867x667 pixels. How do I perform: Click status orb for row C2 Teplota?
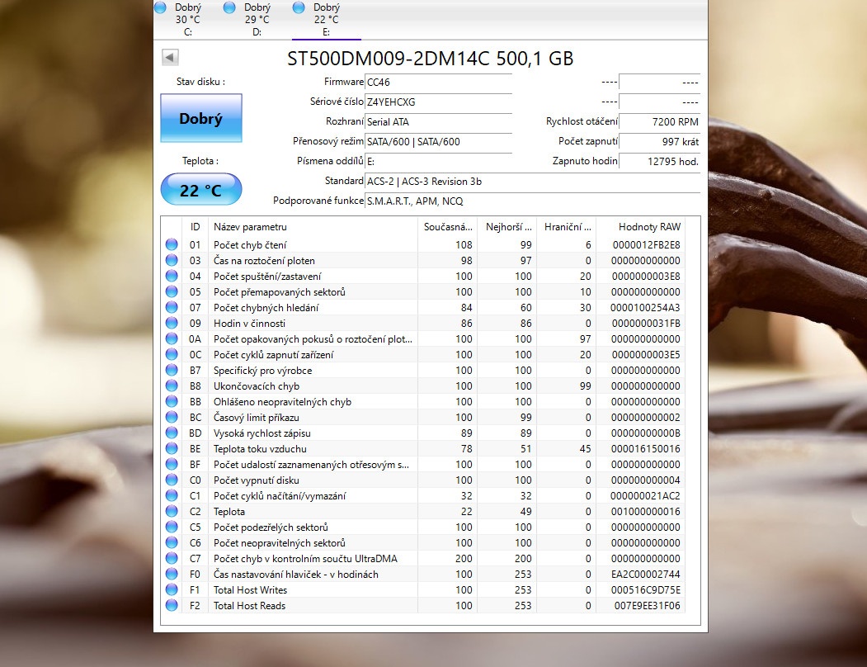172,511
